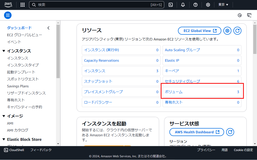Open the AWS services grid menu
Image resolution: width=257 pixels, height=160 pixels.
(x=23, y=5)
